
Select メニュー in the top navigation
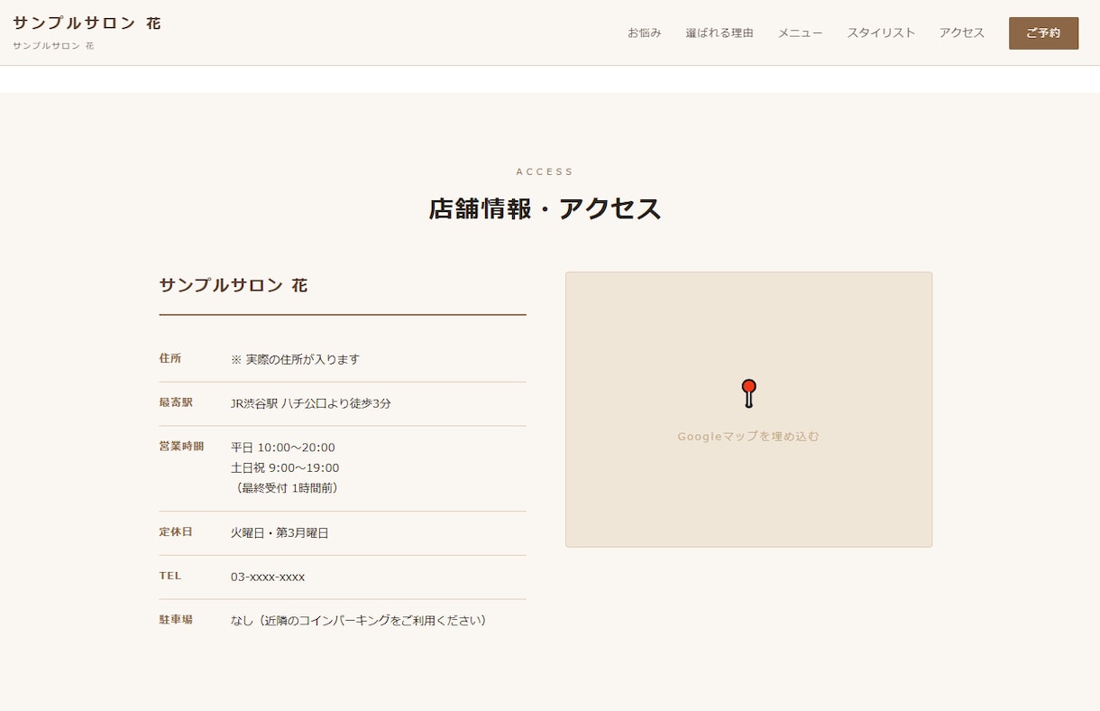point(801,33)
